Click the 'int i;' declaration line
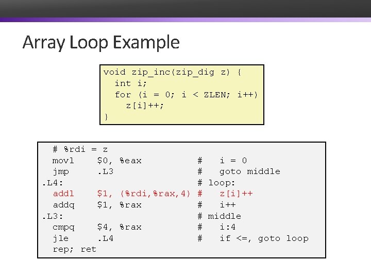371x278 pixels. click(x=130, y=83)
